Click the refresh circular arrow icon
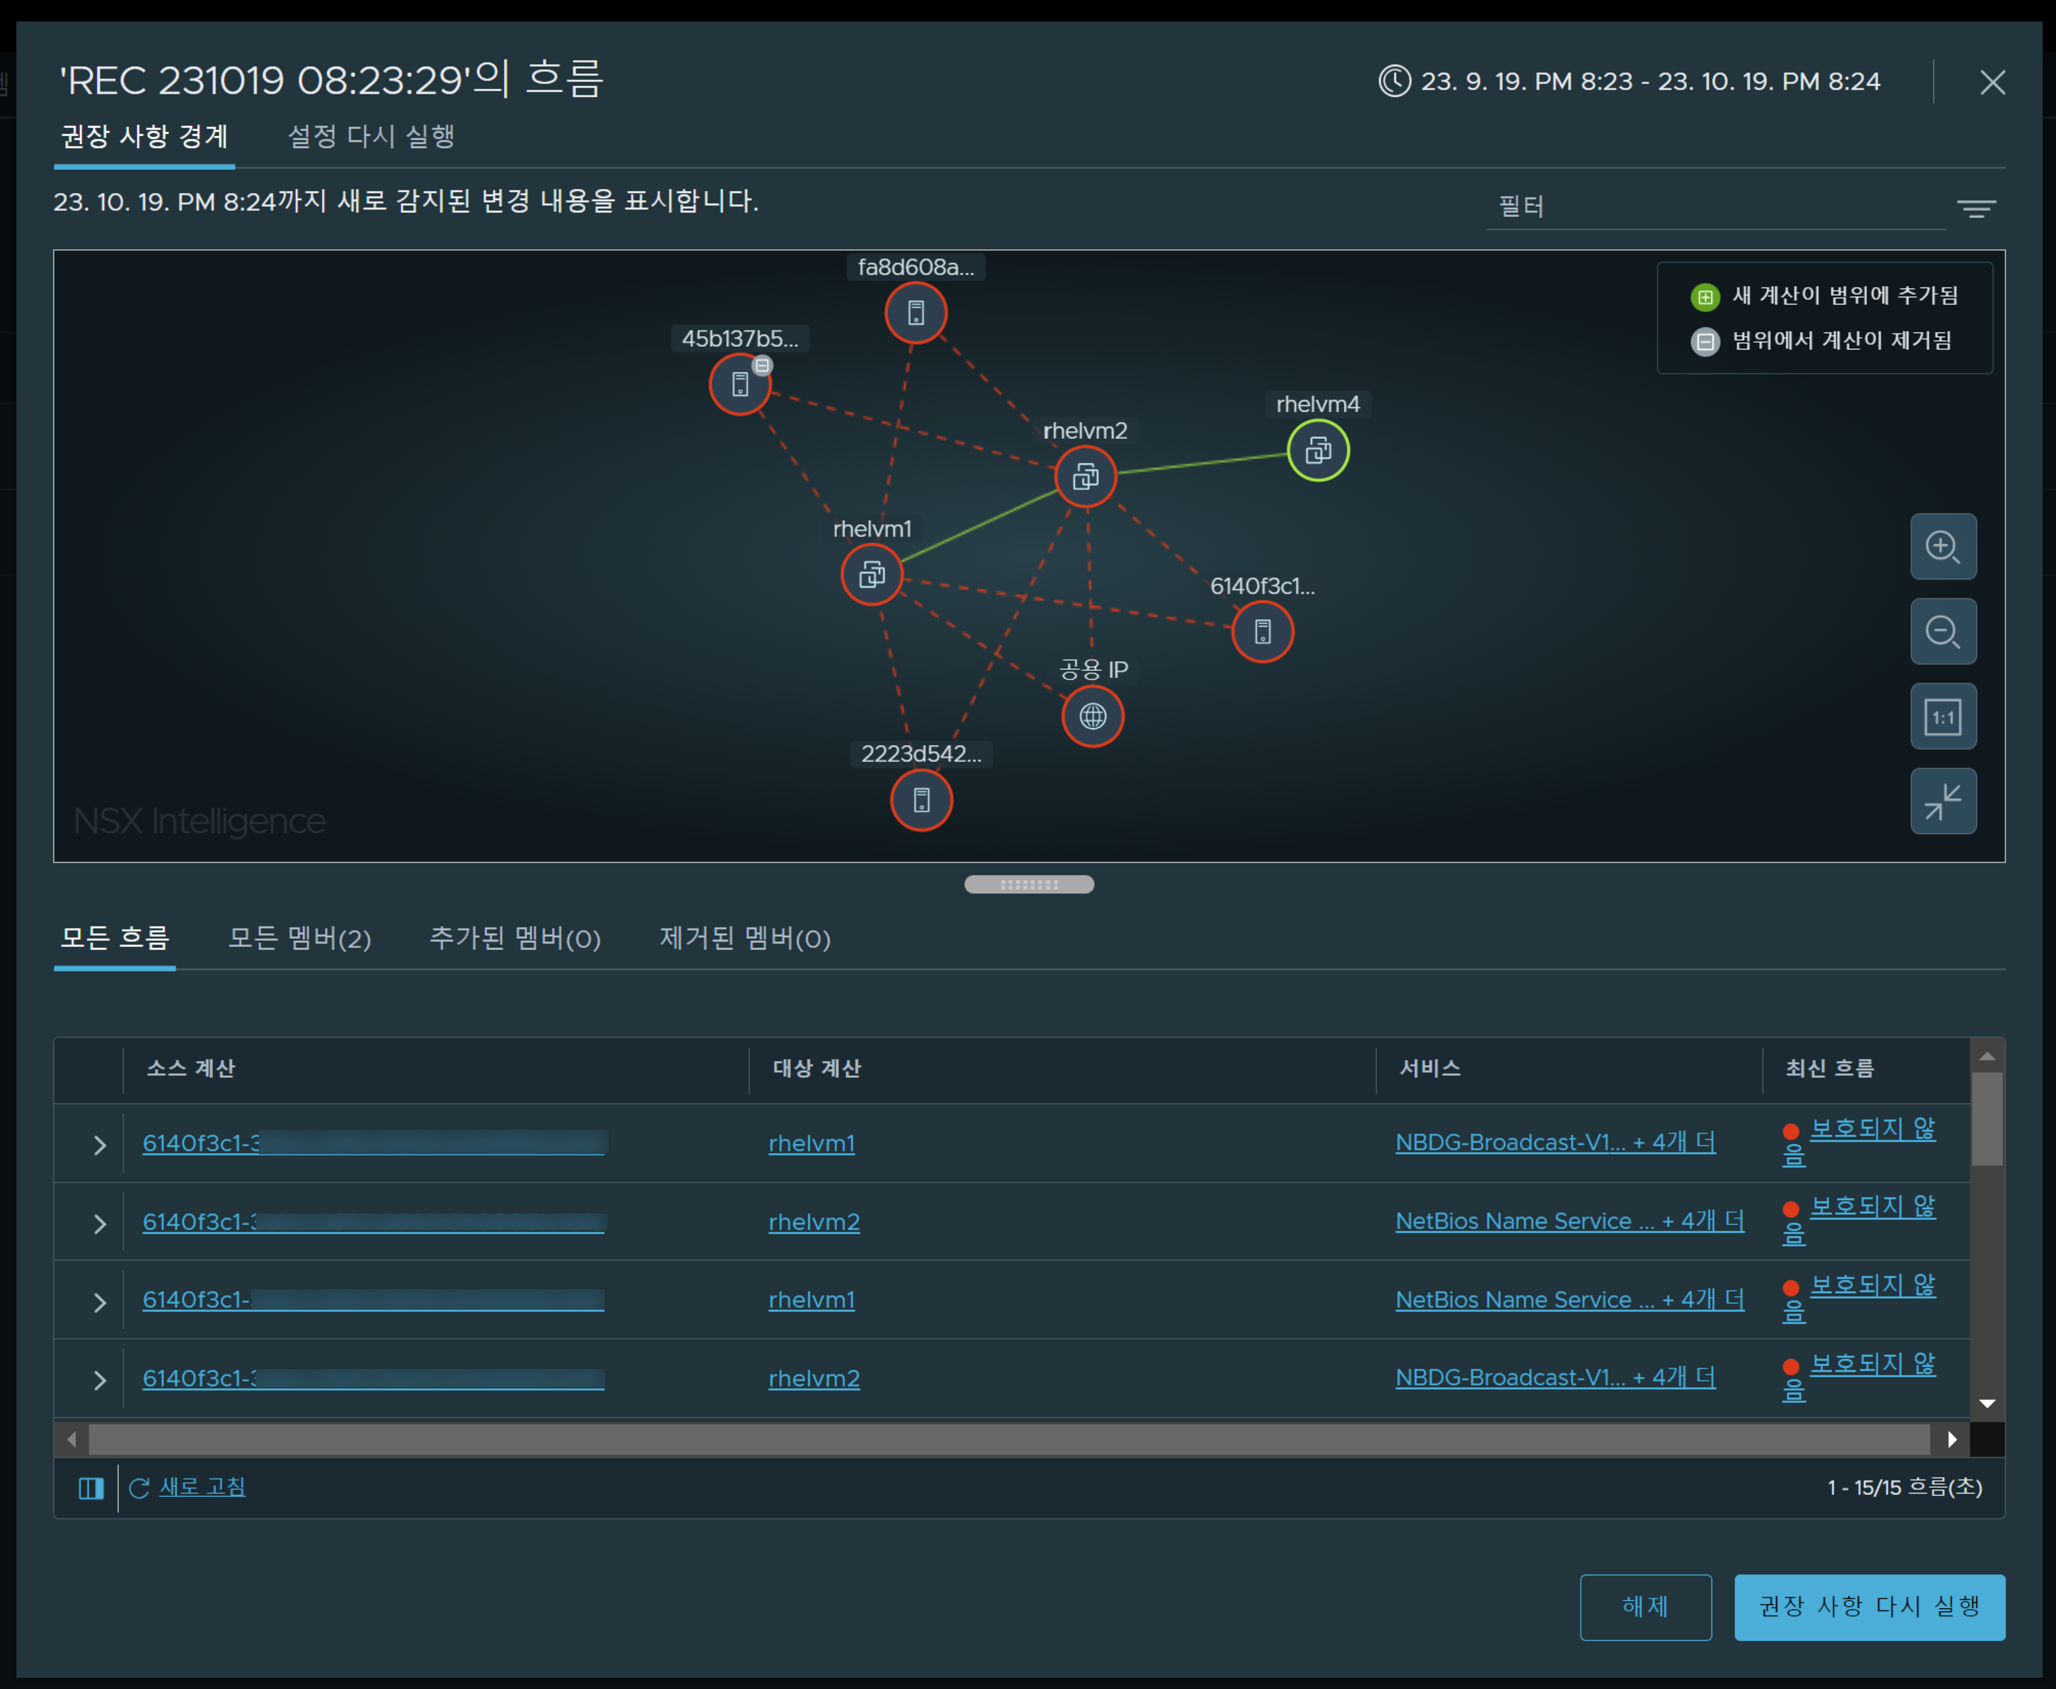 pos(139,1489)
